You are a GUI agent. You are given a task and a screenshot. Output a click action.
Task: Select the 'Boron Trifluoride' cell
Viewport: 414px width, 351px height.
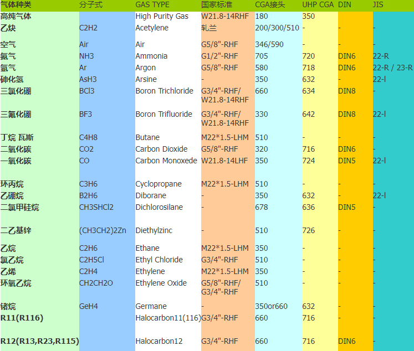163,114
